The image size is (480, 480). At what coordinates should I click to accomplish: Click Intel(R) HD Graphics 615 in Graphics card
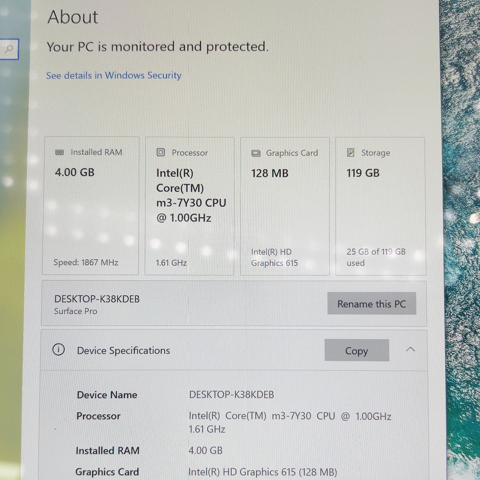coord(274,257)
